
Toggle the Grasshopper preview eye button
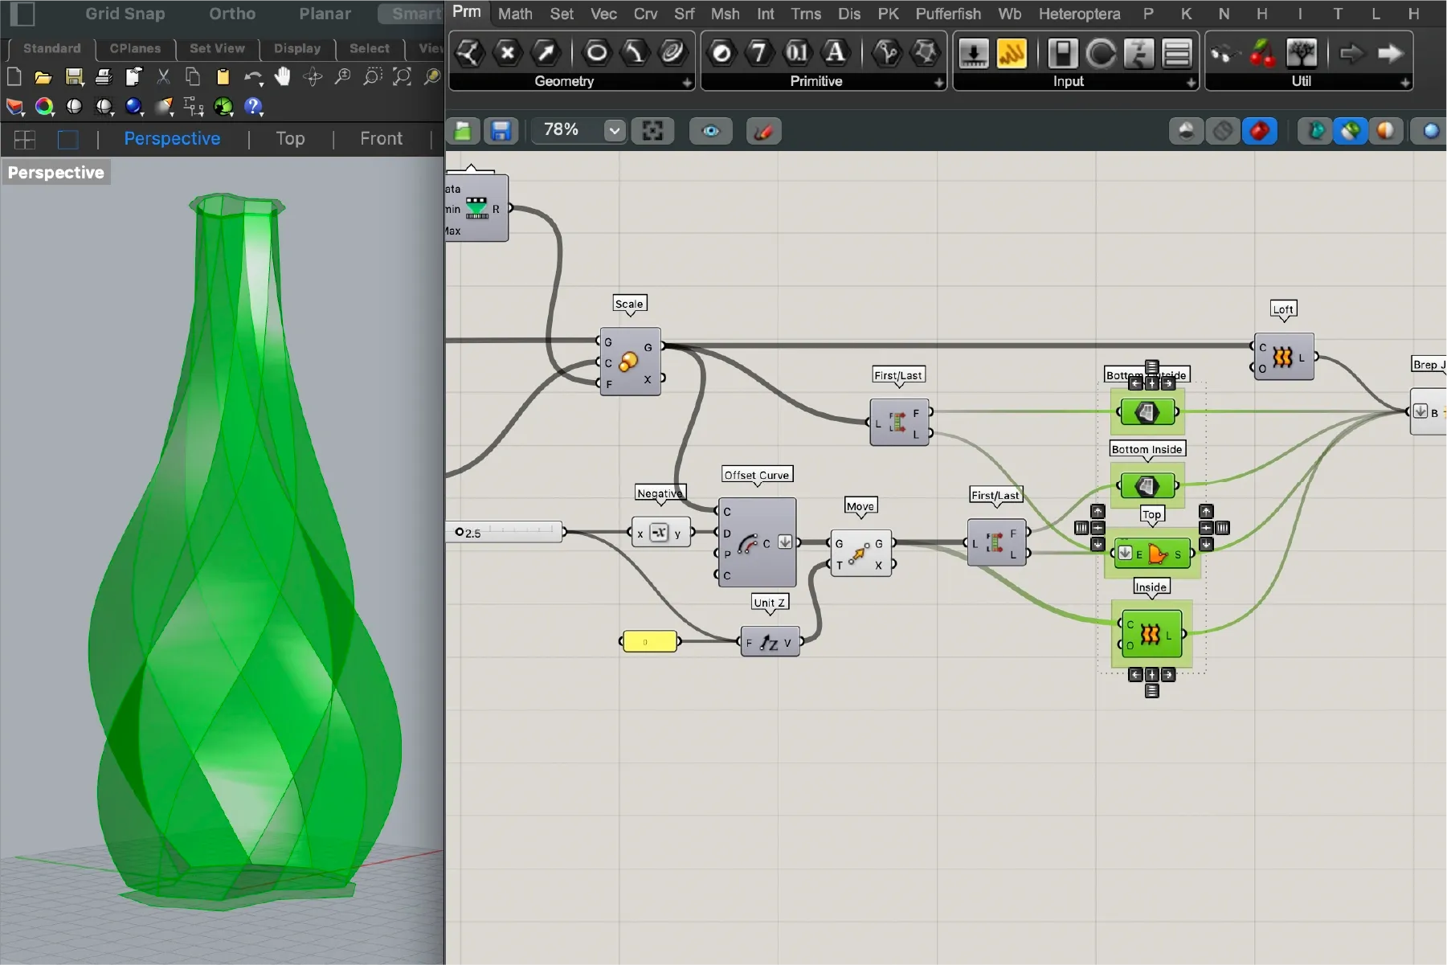[711, 131]
